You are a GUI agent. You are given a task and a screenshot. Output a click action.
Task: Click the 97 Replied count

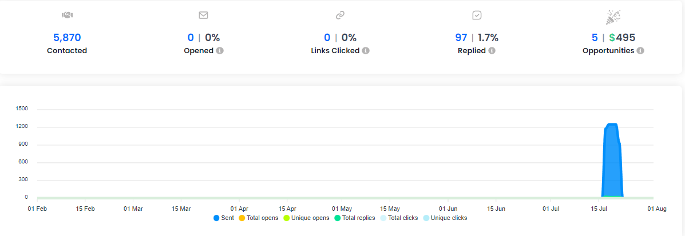coord(461,38)
